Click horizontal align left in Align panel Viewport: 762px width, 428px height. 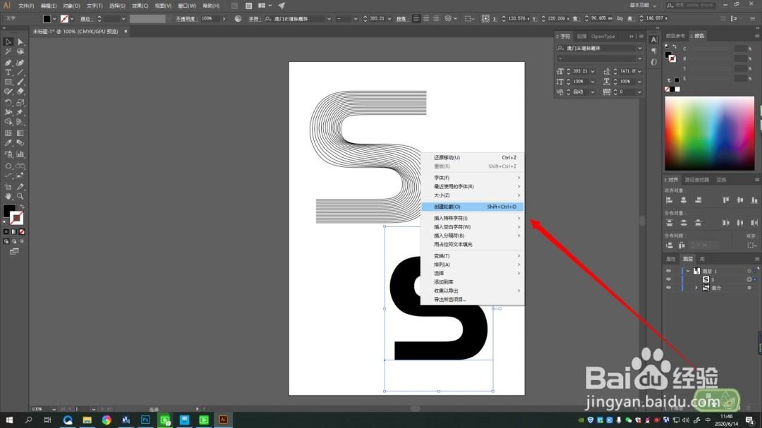point(669,200)
